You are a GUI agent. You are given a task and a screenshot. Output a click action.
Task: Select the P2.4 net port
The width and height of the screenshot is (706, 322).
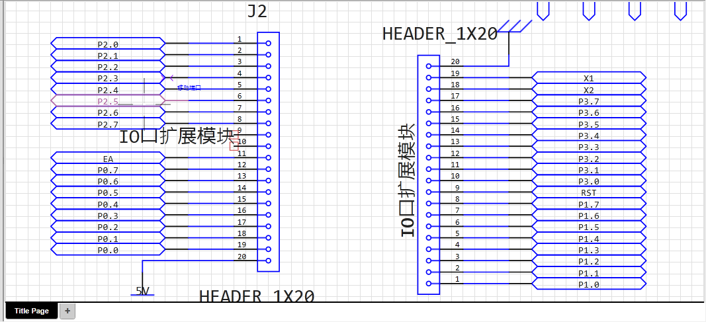coord(108,89)
